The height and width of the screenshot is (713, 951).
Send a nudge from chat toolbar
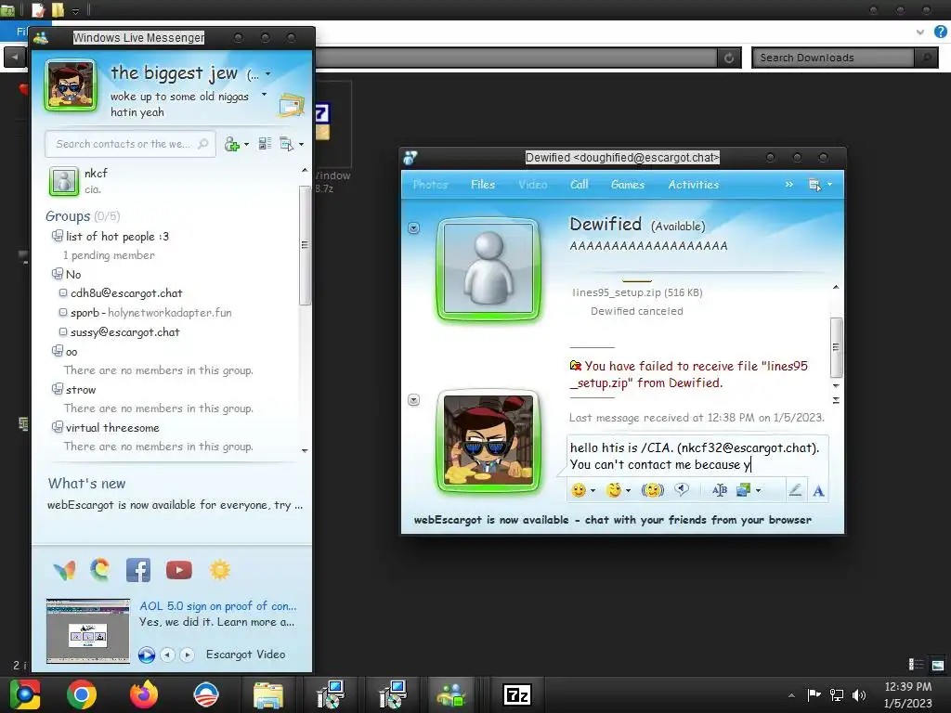pyautogui.click(x=653, y=490)
